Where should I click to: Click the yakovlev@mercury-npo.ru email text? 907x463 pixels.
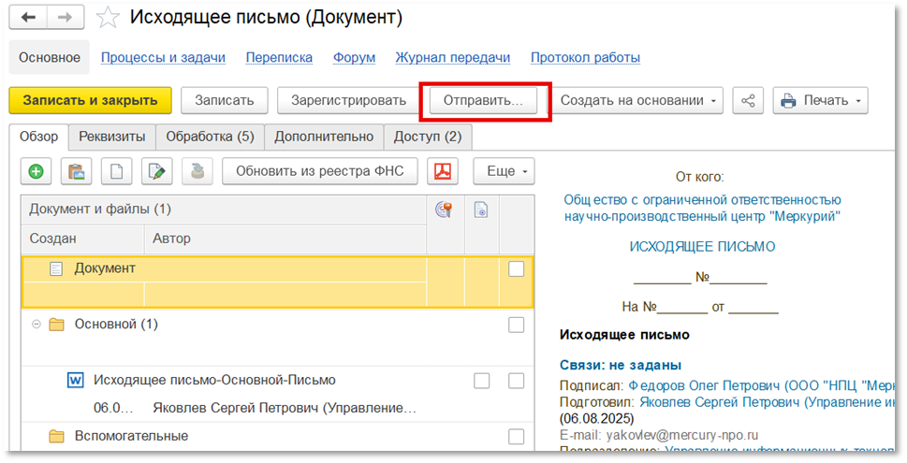pos(682,435)
